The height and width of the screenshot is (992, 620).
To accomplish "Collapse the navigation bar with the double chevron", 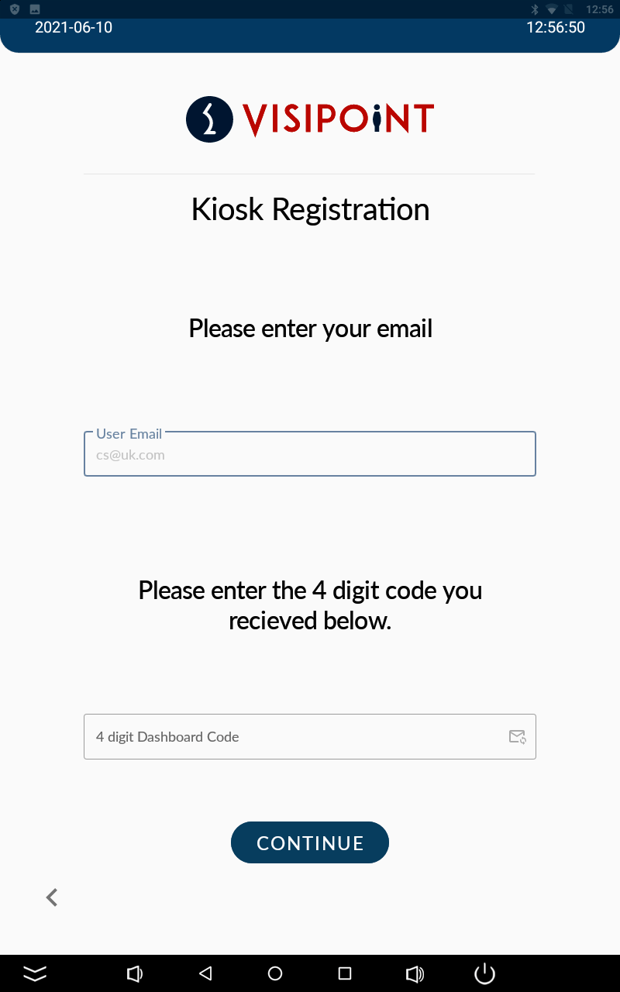I will 35,973.
